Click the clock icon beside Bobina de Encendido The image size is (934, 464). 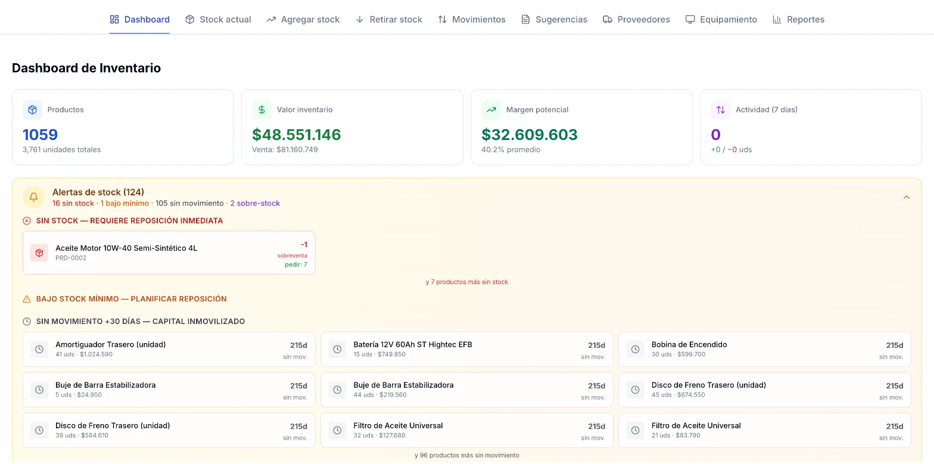coord(636,349)
